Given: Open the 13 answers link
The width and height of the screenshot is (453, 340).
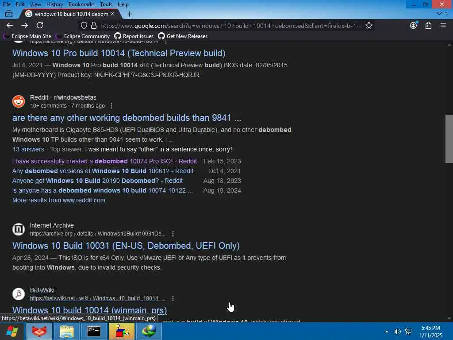Looking at the screenshot, I should point(28,150).
